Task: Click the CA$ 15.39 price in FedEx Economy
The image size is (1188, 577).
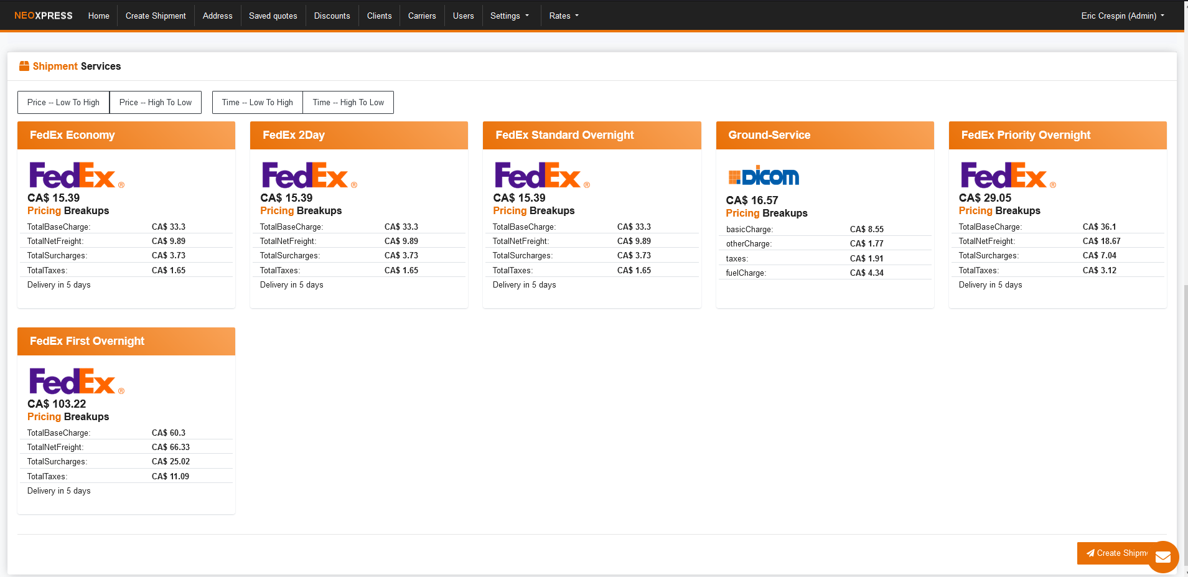Action: (x=54, y=198)
